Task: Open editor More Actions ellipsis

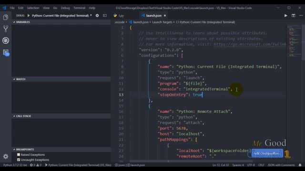Action: (x=301, y=16)
